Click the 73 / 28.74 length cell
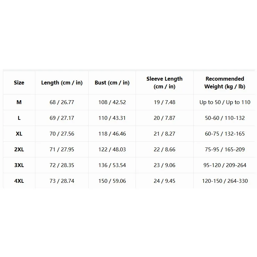The height and width of the screenshot is (257, 257). [62, 181]
